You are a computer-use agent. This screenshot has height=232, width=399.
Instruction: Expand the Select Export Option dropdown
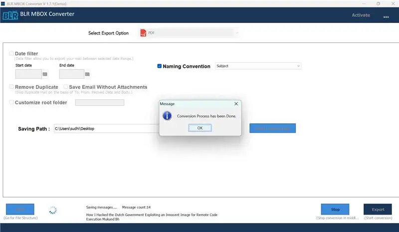click(x=237, y=33)
